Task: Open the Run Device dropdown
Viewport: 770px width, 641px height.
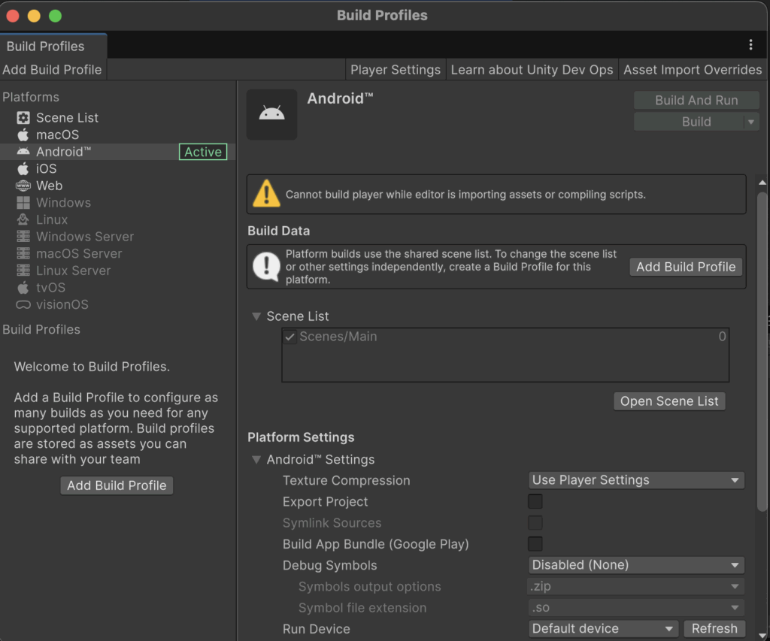Action: pos(604,629)
